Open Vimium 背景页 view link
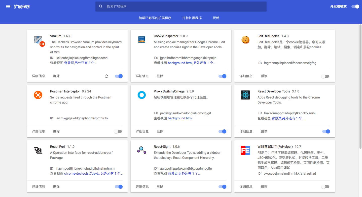 (69, 63)
